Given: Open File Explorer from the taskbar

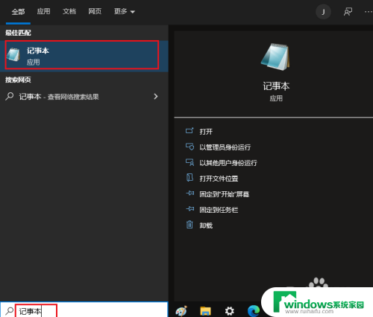Looking at the screenshot, I should pyautogui.click(x=205, y=311).
